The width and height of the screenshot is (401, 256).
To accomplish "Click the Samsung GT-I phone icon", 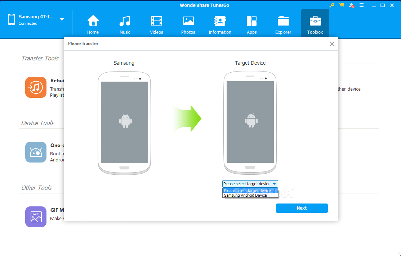I will point(12,20).
